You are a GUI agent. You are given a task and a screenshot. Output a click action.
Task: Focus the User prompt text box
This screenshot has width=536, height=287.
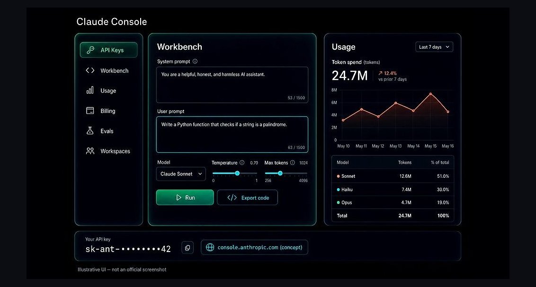tap(232, 134)
